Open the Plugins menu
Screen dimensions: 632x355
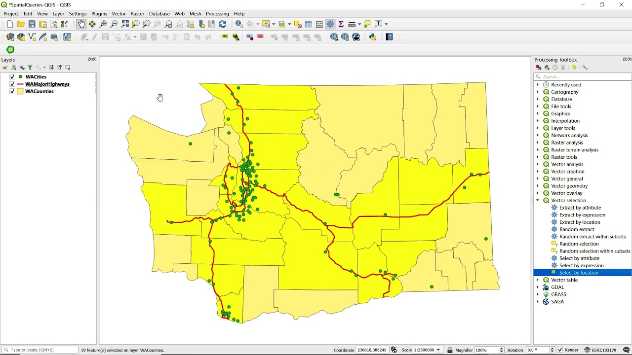coord(99,14)
